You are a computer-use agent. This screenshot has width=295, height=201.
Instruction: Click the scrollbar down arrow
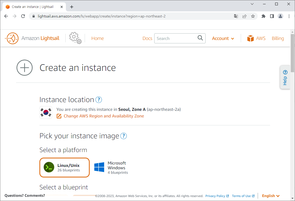(x=292, y=198)
